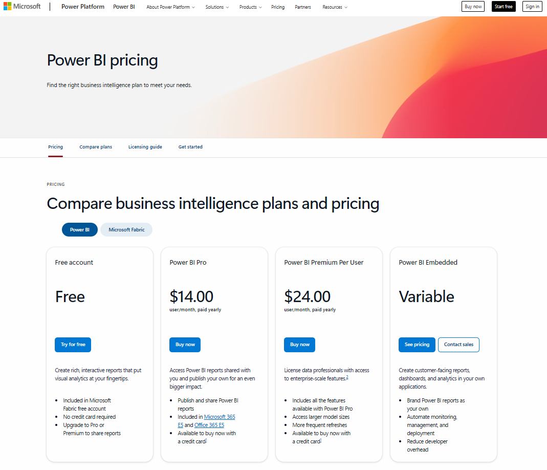Screen dimensions: 547x470
Task: Sign in to your account
Action: [532, 6]
